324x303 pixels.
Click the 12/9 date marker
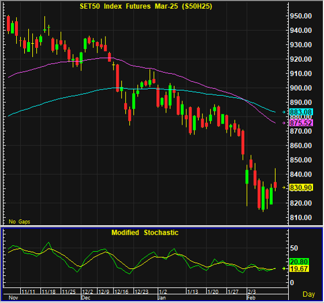click(104, 291)
